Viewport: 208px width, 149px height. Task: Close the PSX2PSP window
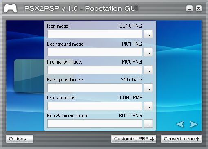[199, 9]
